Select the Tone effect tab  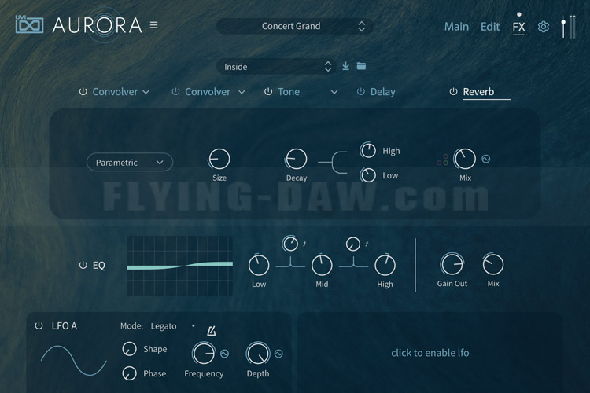289,92
